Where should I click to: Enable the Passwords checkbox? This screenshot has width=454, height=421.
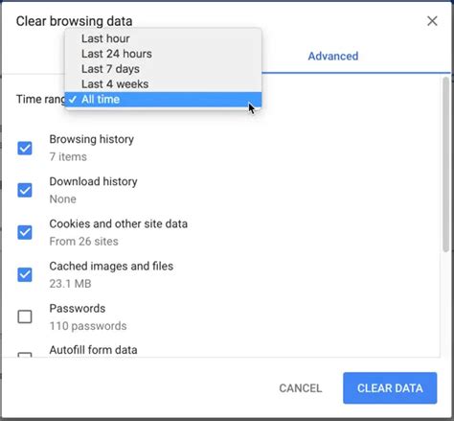point(25,316)
